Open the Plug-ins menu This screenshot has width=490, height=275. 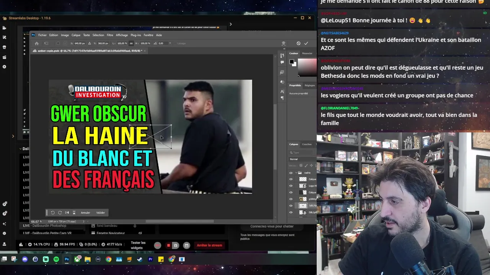coord(136,35)
